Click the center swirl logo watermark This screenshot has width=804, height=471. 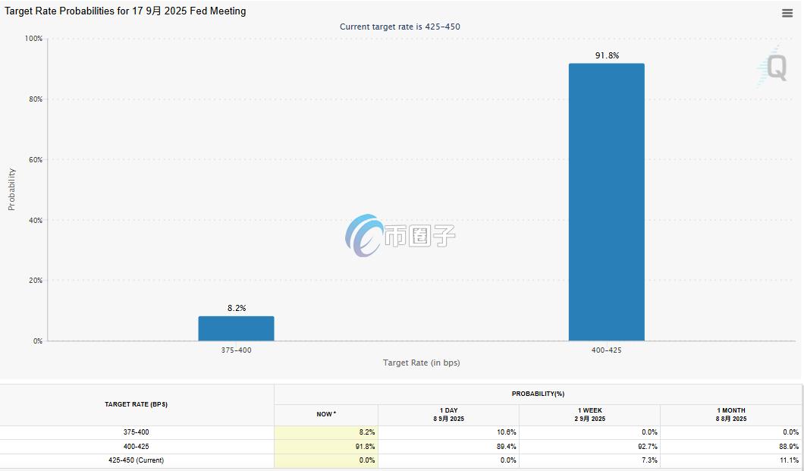(x=365, y=235)
